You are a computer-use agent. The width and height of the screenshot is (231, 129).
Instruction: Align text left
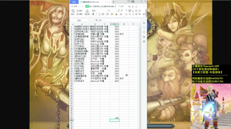(126, 14)
